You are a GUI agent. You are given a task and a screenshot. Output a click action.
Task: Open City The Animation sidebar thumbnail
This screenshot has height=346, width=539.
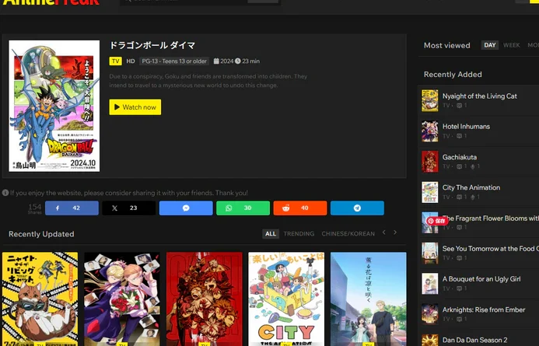click(x=429, y=192)
